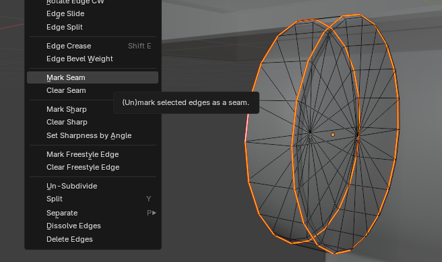Select Dissolve Edges option

[93, 226]
